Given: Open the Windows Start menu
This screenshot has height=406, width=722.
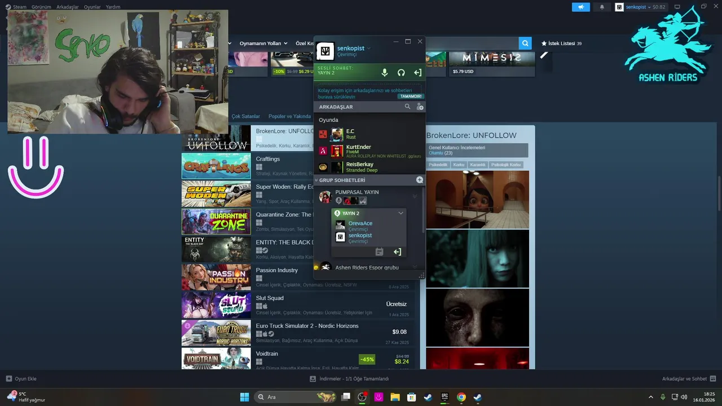Looking at the screenshot, I should pyautogui.click(x=244, y=397).
